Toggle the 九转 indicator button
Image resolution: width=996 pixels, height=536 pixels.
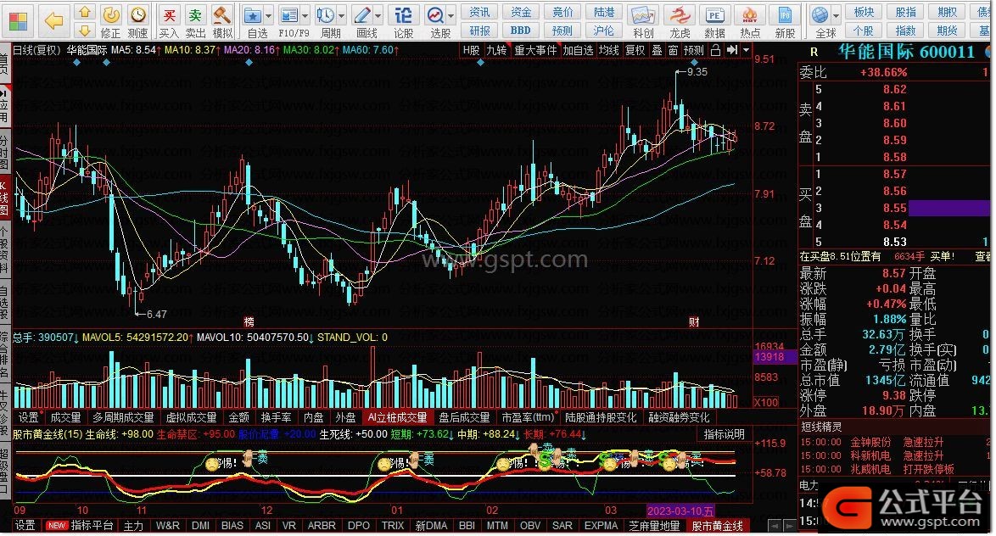point(496,50)
